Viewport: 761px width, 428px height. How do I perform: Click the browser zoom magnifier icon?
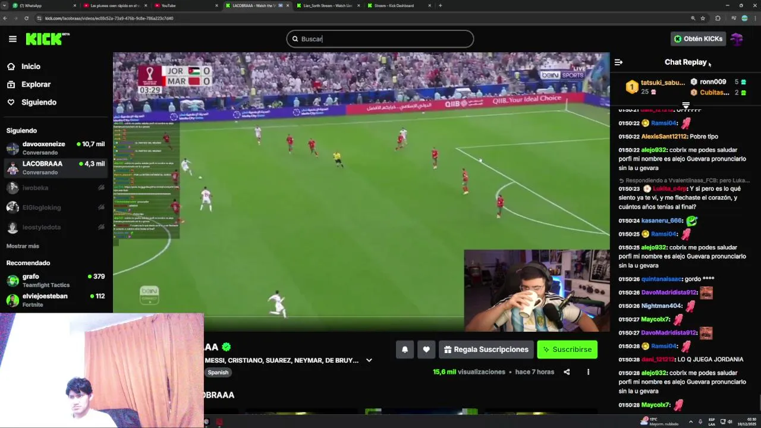pyautogui.click(x=693, y=18)
